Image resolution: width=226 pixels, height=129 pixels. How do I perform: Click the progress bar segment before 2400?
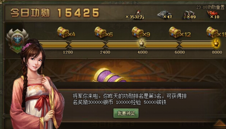point(87,45)
